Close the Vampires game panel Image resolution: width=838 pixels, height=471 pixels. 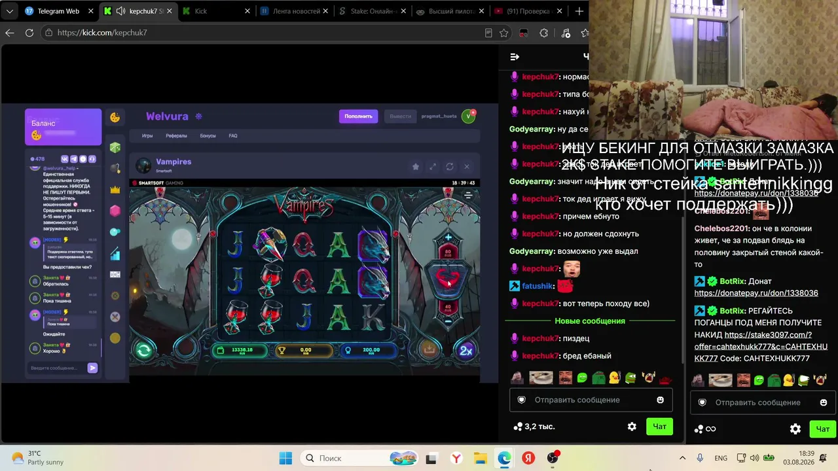467,167
